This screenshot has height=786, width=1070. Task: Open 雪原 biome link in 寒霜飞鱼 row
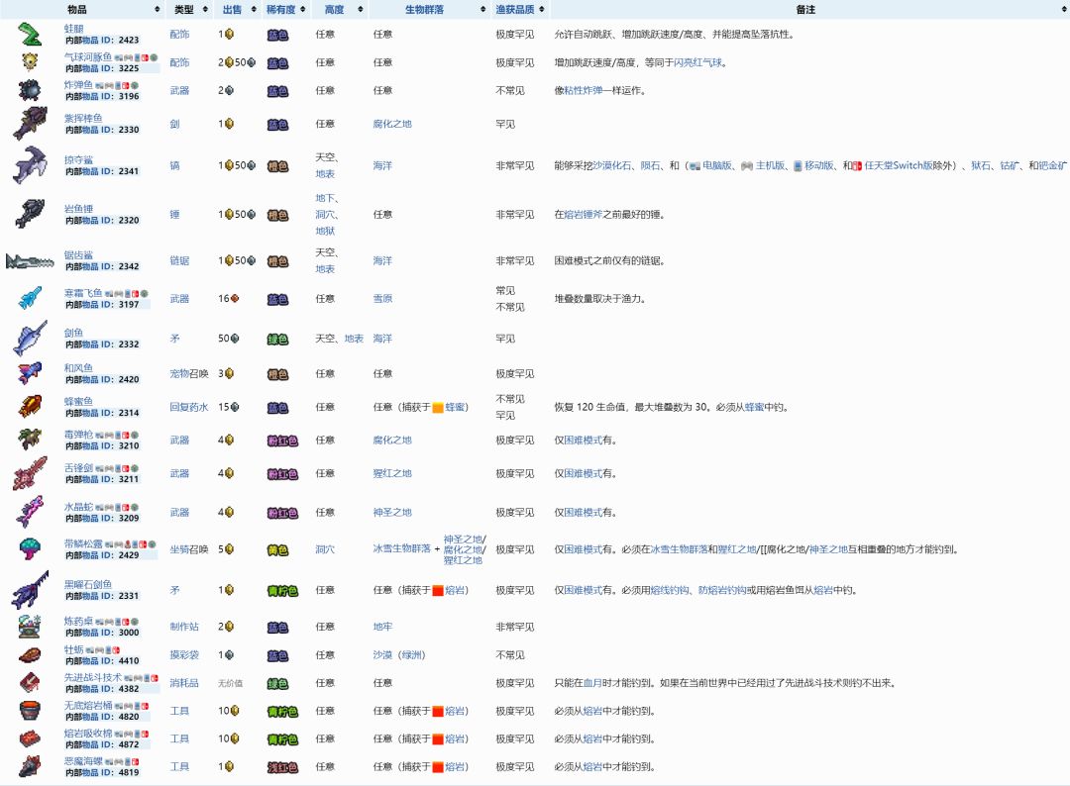pyautogui.click(x=382, y=298)
